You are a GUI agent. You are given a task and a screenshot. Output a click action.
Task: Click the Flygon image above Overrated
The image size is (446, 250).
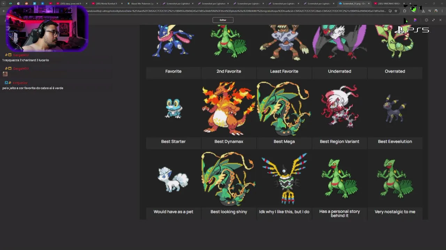(395, 42)
